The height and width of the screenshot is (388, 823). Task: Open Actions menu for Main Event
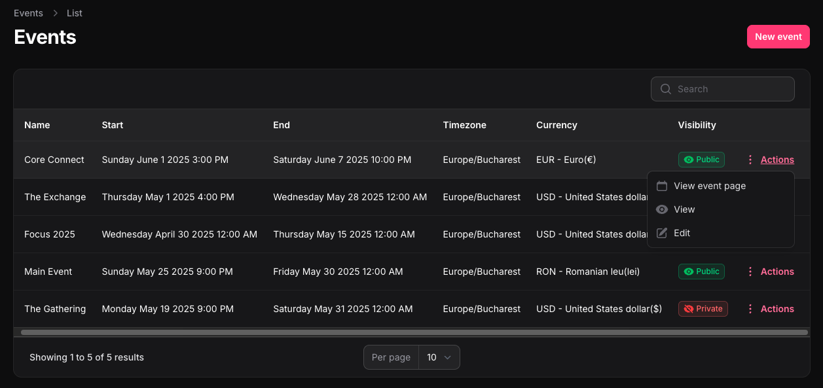(x=777, y=272)
